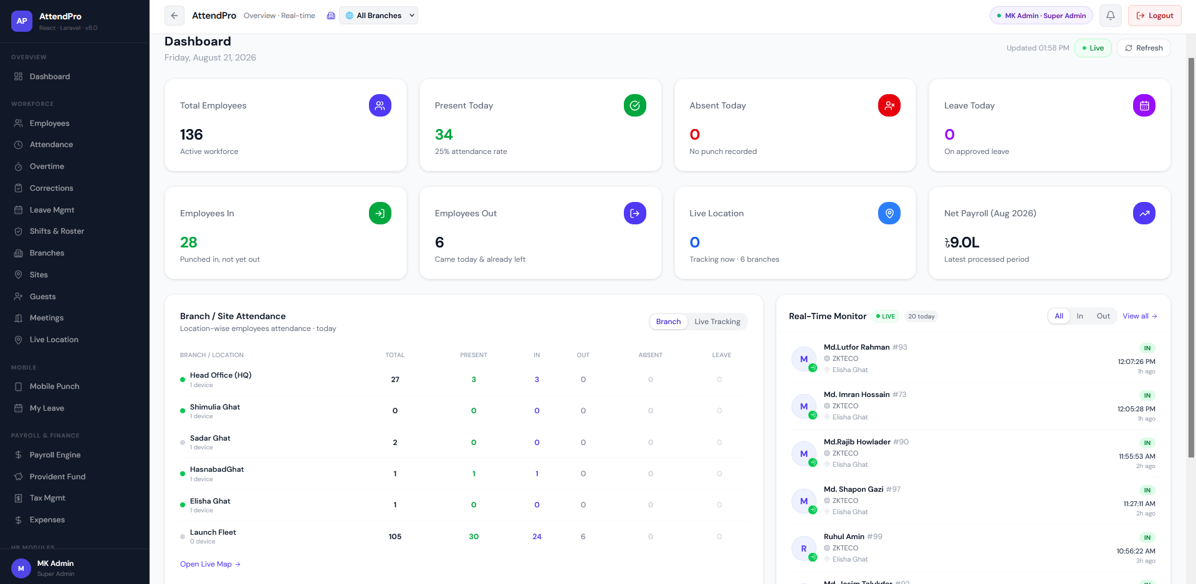1196x584 pixels.
Task: Click the Tax Mgmt calculator icon
Action: click(19, 498)
